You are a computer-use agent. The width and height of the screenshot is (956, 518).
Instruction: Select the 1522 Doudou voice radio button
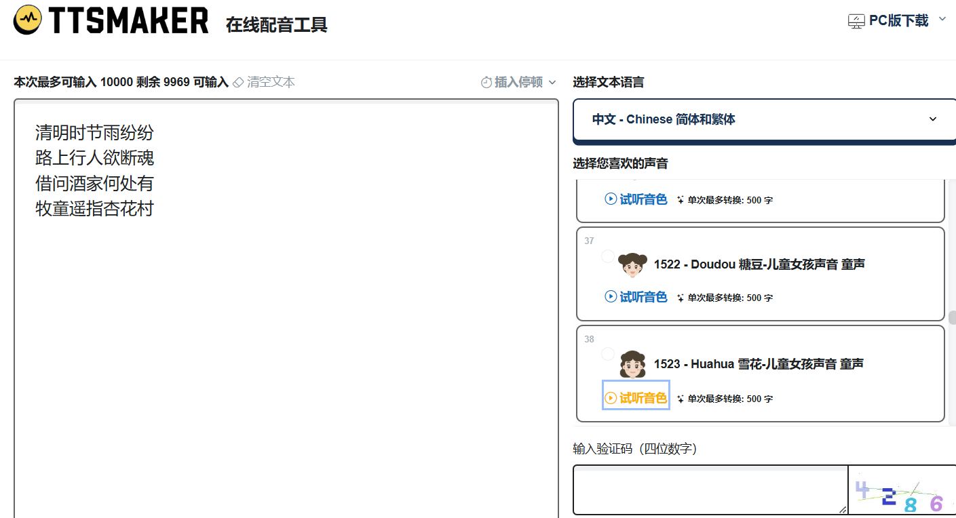[x=608, y=256]
